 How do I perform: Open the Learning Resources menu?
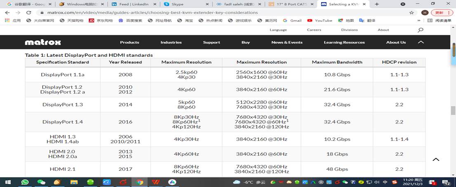coord(344,42)
